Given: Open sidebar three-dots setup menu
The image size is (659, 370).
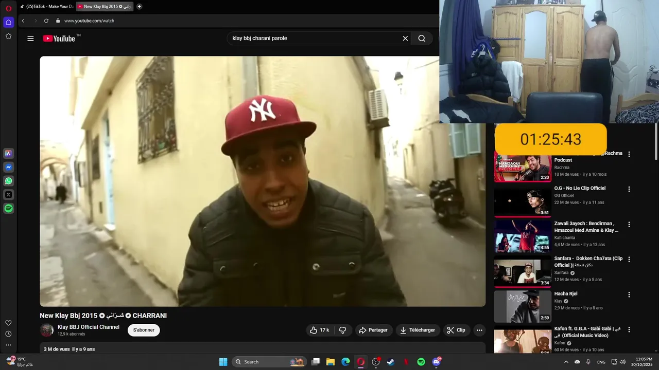Looking at the screenshot, I should tap(8, 345).
